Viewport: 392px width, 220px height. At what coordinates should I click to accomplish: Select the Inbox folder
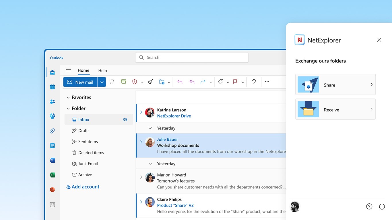click(99, 119)
